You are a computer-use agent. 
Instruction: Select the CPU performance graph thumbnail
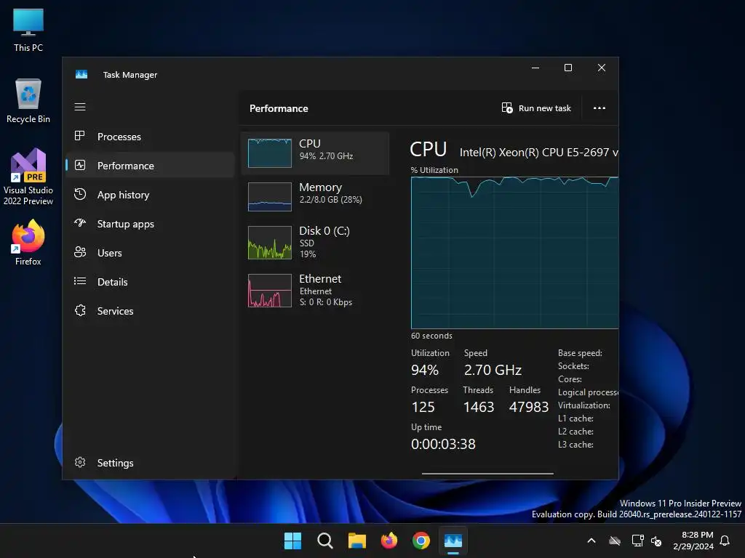point(270,153)
